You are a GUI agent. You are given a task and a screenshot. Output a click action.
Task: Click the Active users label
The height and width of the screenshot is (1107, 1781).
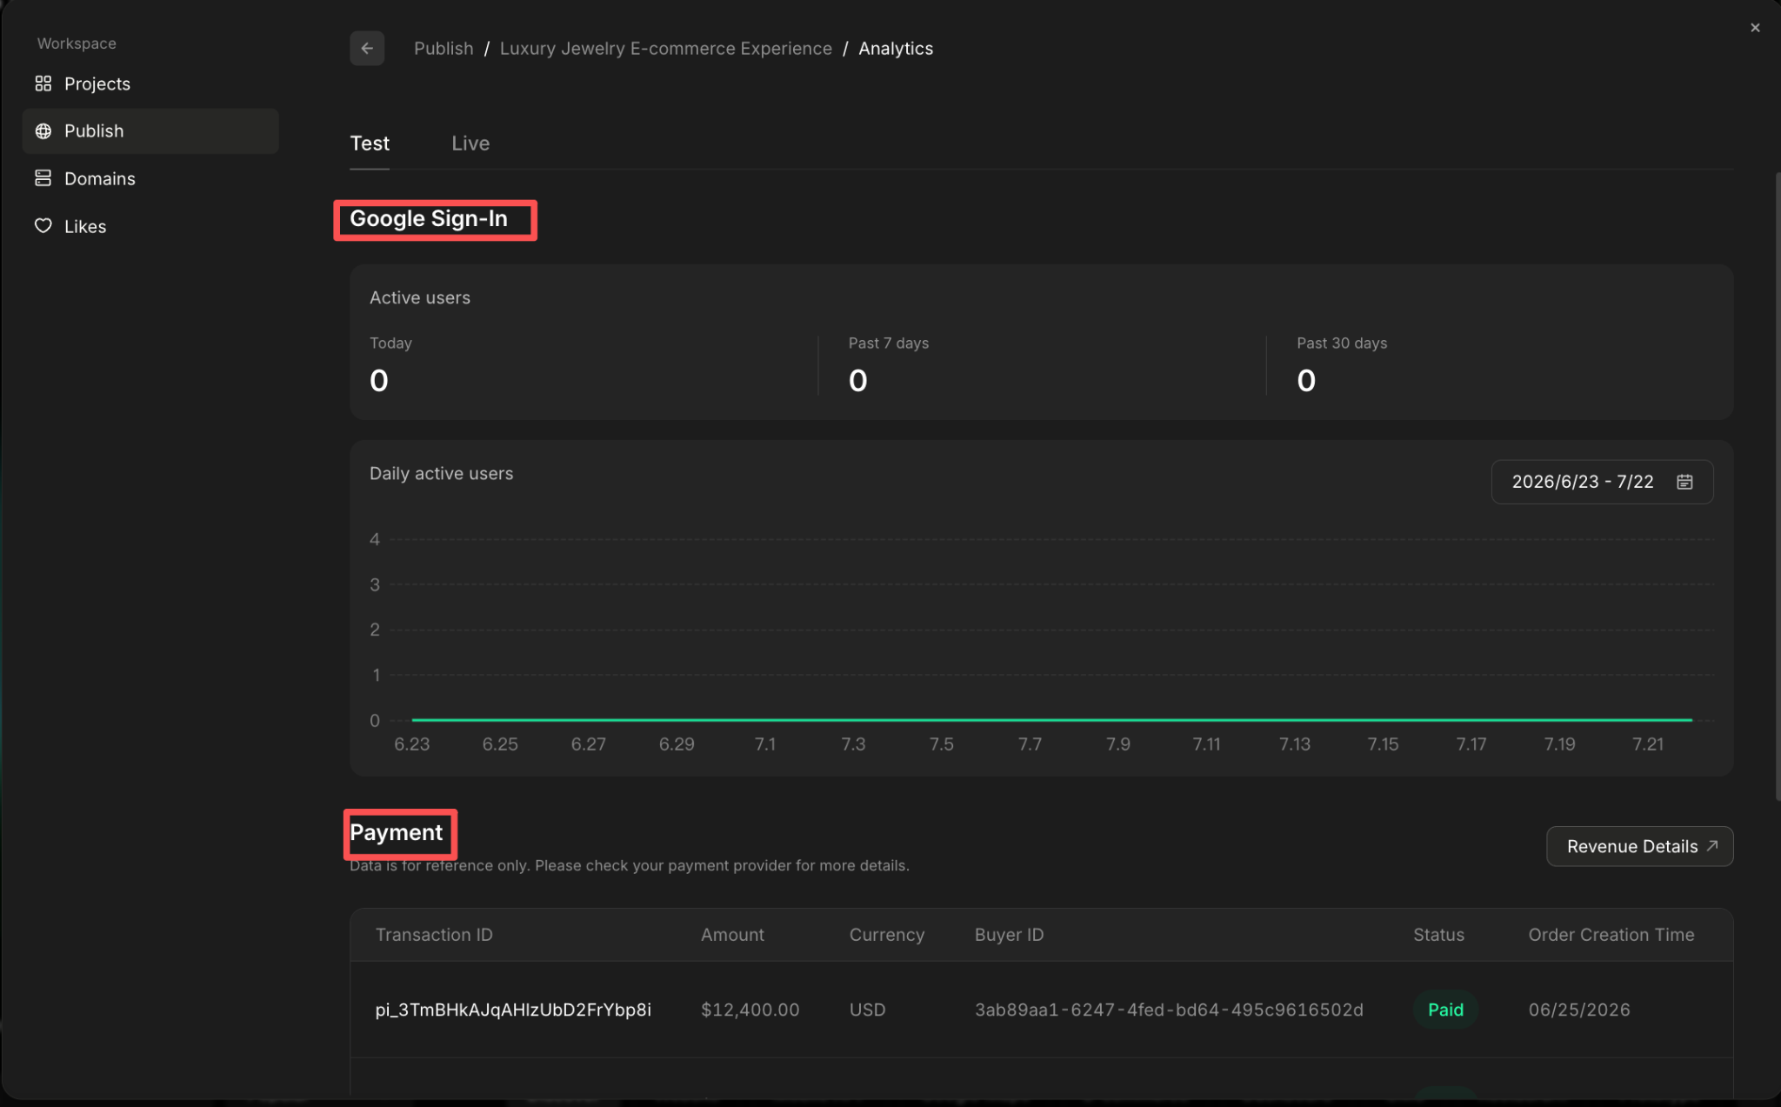click(420, 297)
